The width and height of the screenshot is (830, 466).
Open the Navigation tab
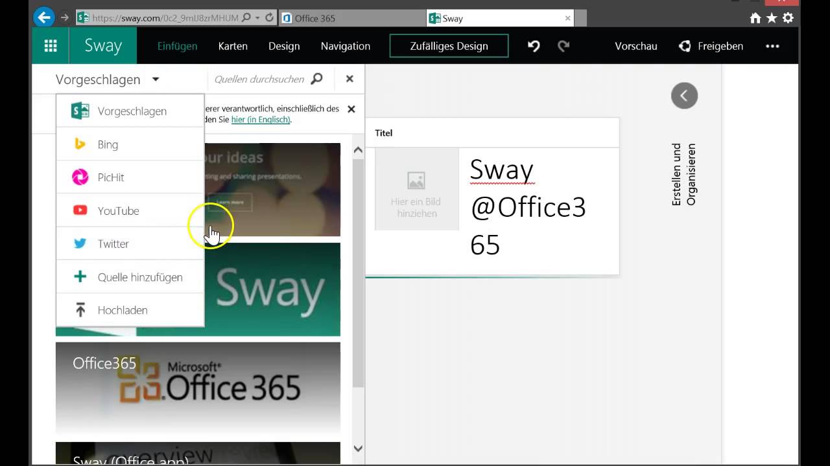click(346, 46)
